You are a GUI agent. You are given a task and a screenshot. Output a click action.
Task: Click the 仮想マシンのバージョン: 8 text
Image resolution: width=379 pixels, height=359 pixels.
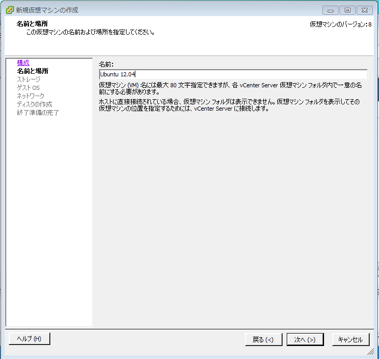(341, 24)
